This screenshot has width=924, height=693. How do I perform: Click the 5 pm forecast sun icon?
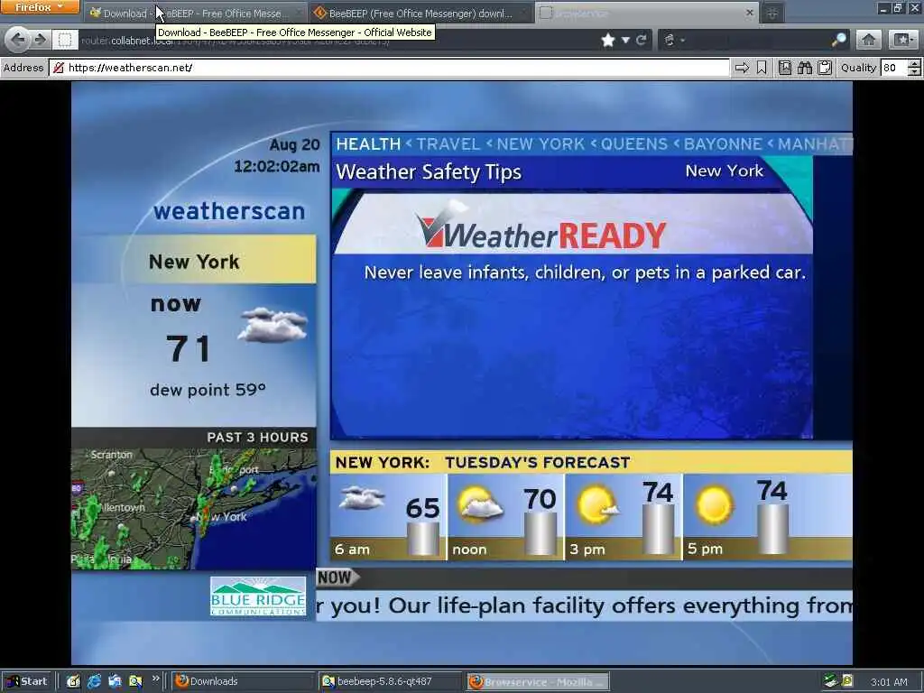pos(715,504)
